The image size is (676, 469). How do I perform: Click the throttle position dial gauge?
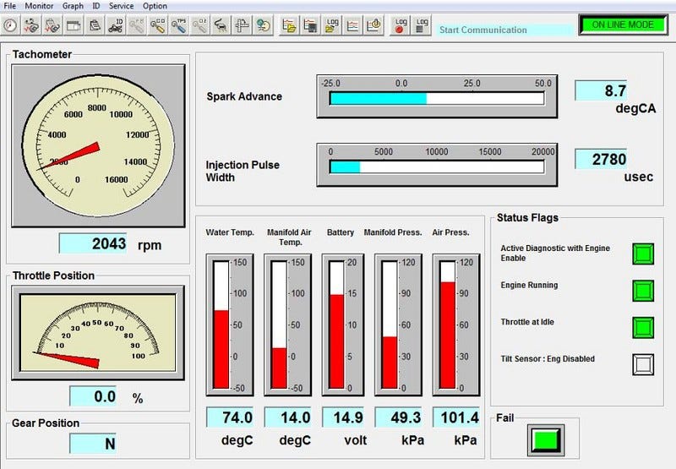point(98,332)
